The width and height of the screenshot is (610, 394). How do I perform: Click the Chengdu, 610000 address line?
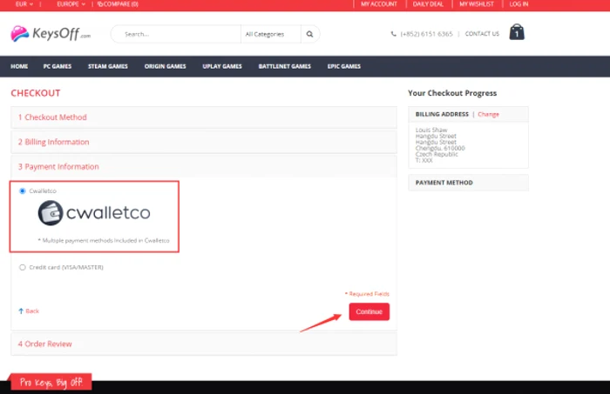pos(440,148)
